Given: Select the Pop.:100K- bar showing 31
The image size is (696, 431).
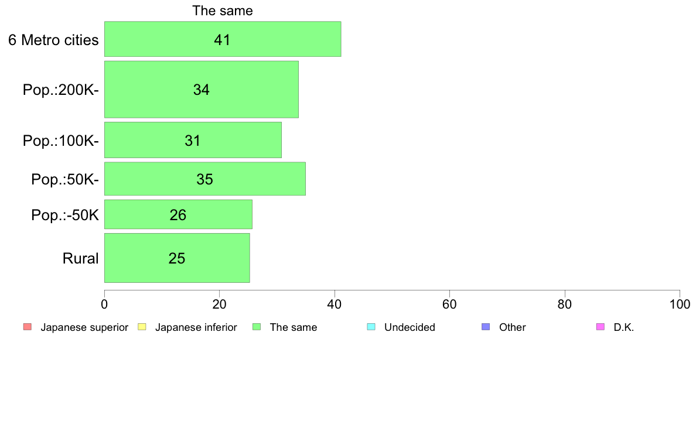Looking at the screenshot, I should (x=193, y=140).
